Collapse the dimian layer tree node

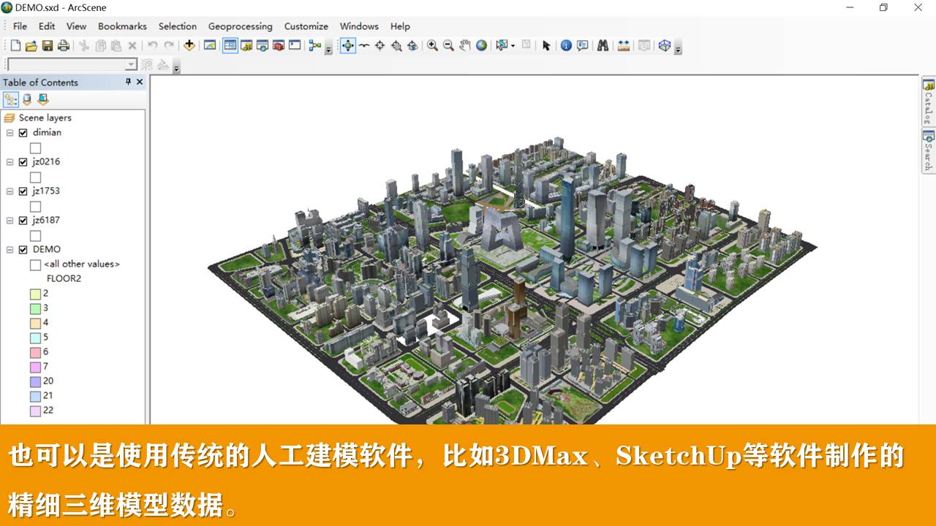point(10,133)
